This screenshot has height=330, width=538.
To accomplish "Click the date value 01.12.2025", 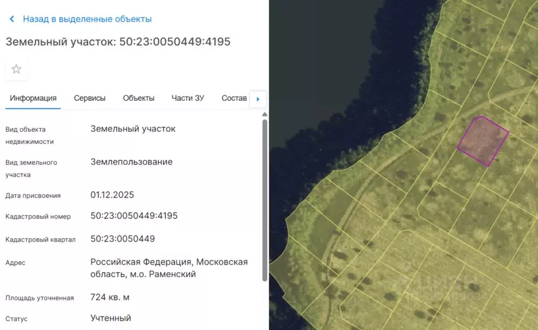I will [113, 194].
